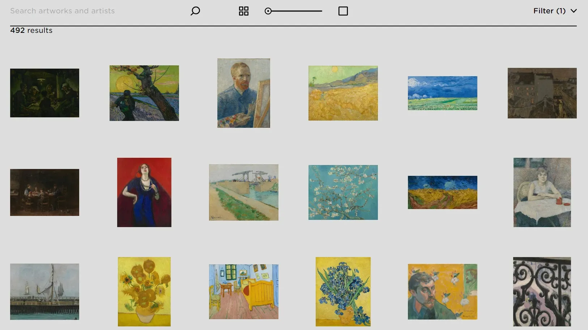Open the Almond Blossom painting thumbnail
This screenshot has height=330, width=588.
click(343, 192)
